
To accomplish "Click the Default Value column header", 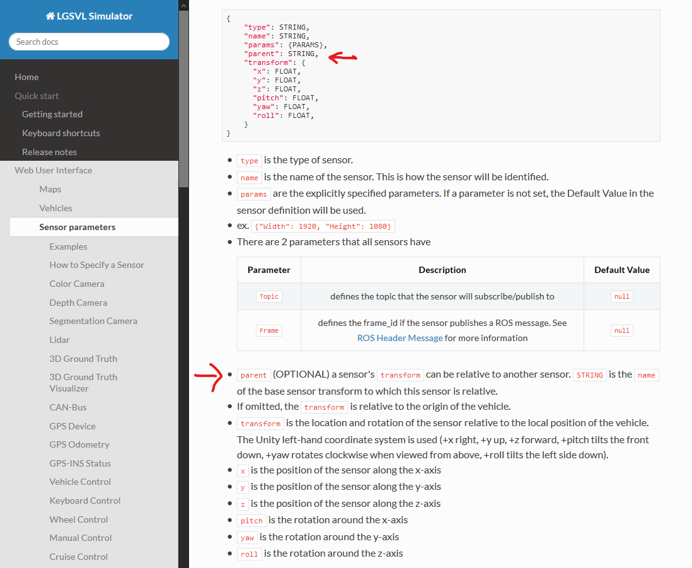I will [622, 270].
